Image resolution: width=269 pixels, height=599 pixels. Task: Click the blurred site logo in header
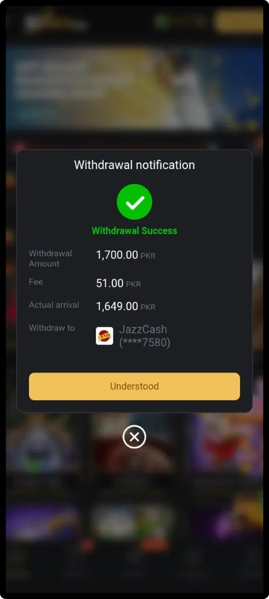click(x=57, y=22)
